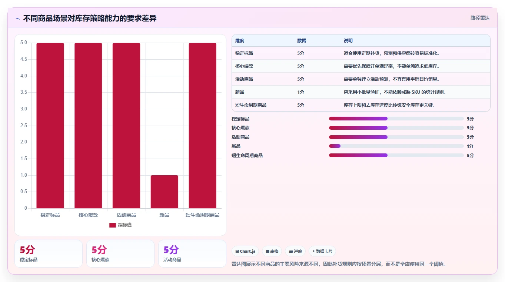Click the 路径雷达 label in header
The width and height of the screenshot is (505, 282).
[x=480, y=18]
